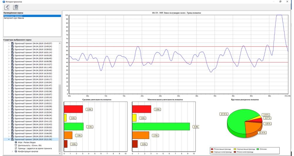This screenshot has height=156, width=294.
Task: Expand the 'Конфигурация каналов' node
Action: [12, 152]
